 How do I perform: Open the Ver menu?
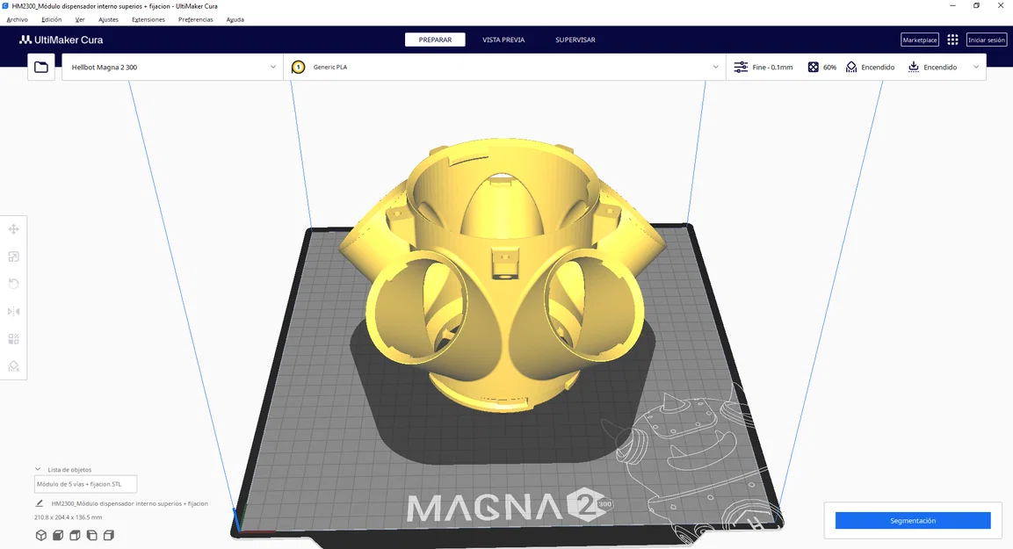[80, 19]
